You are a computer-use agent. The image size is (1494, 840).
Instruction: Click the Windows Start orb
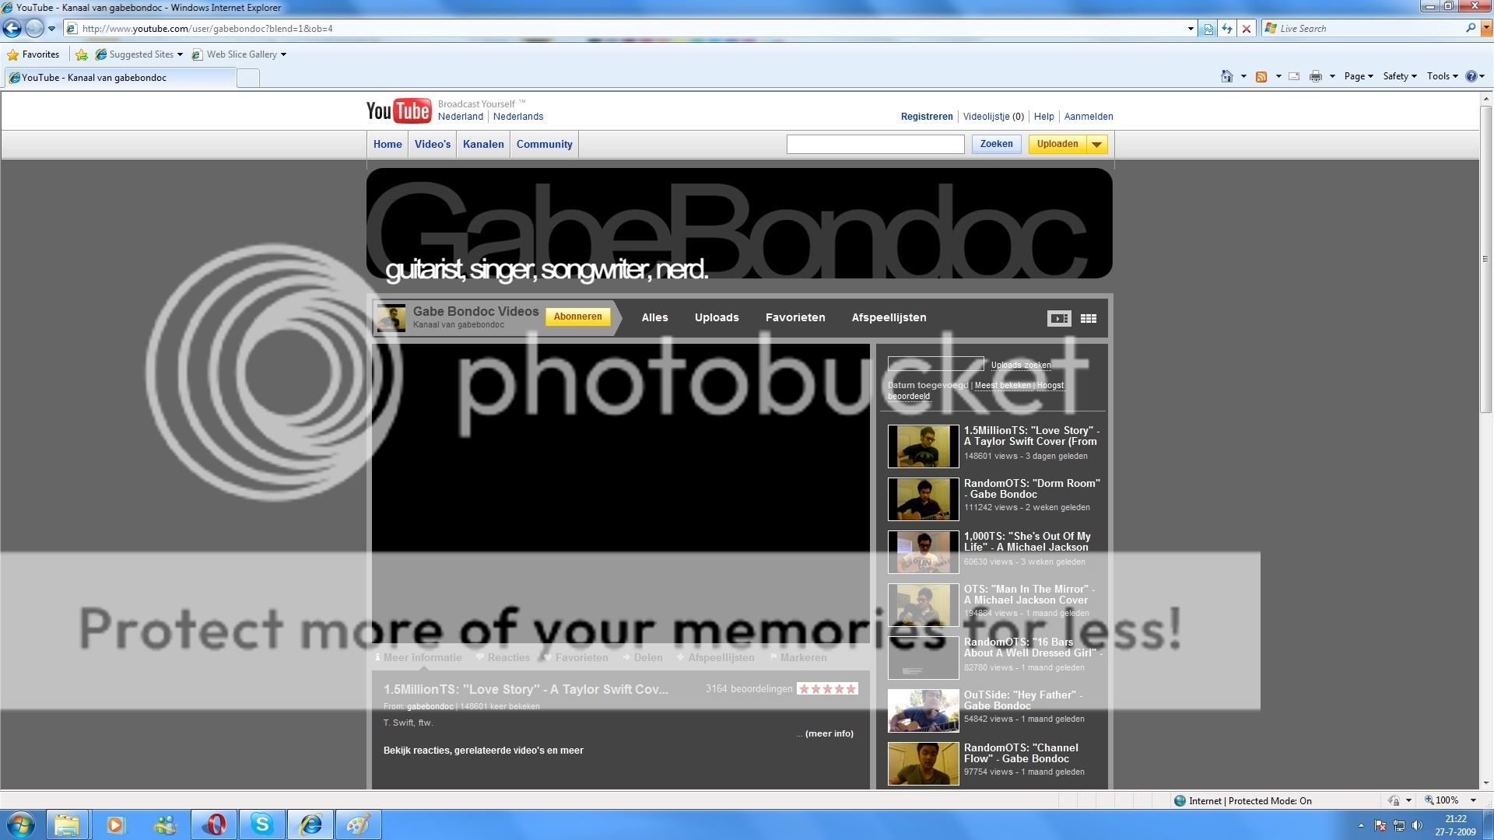pos(20,824)
